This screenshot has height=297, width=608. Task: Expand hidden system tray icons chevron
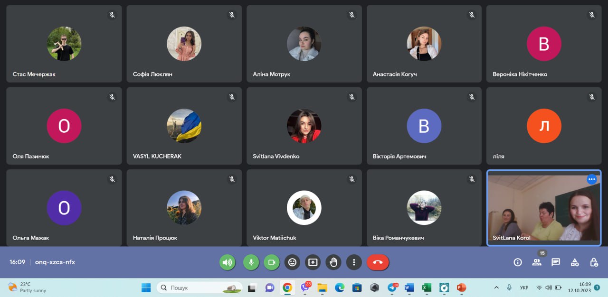[496, 288]
